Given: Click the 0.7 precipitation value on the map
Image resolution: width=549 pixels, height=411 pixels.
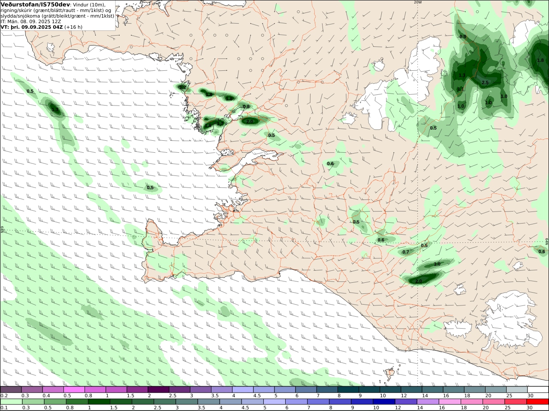Looking at the screenshot, I should (406, 252).
